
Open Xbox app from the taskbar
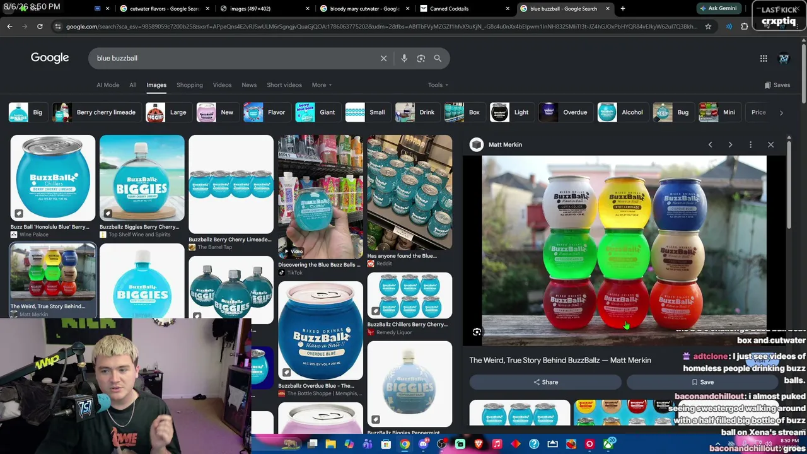pos(608,445)
